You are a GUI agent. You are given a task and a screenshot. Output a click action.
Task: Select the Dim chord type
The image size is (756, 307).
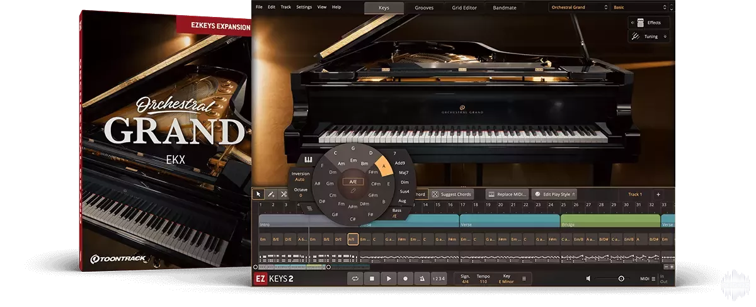click(x=404, y=182)
